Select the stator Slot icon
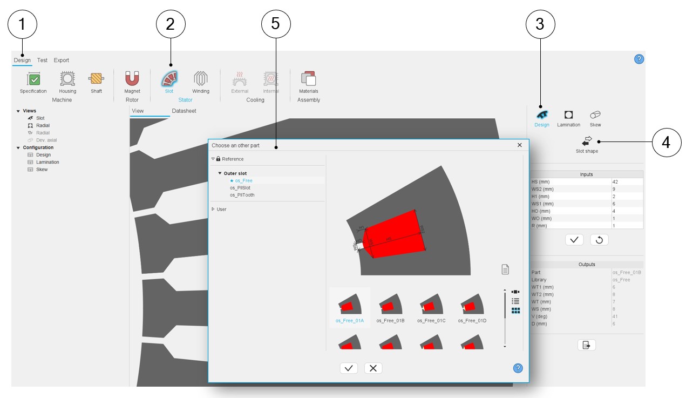The height and width of the screenshot is (398, 686). tap(169, 79)
